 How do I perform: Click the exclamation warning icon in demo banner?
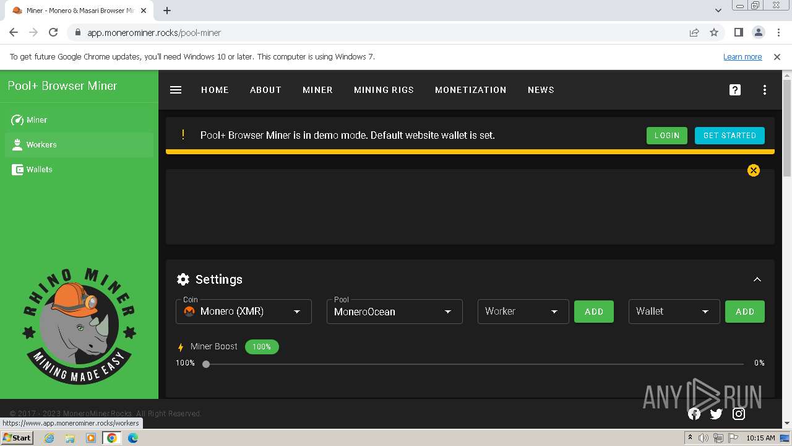point(183,135)
